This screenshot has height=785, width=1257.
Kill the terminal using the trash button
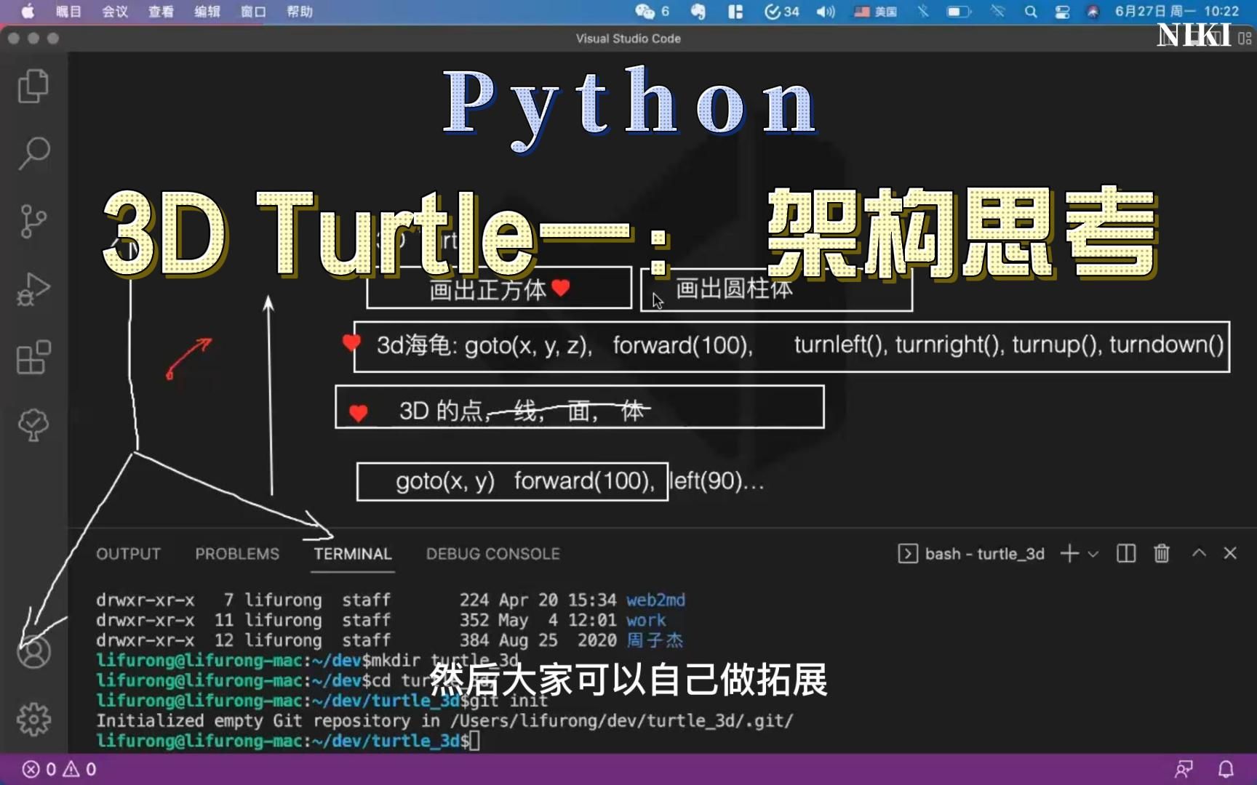click(x=1161, y=553)
